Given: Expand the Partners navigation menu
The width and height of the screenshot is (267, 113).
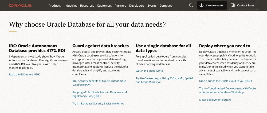Looking at the screenshot, I should pyautogui.click(x=120, y=6).
